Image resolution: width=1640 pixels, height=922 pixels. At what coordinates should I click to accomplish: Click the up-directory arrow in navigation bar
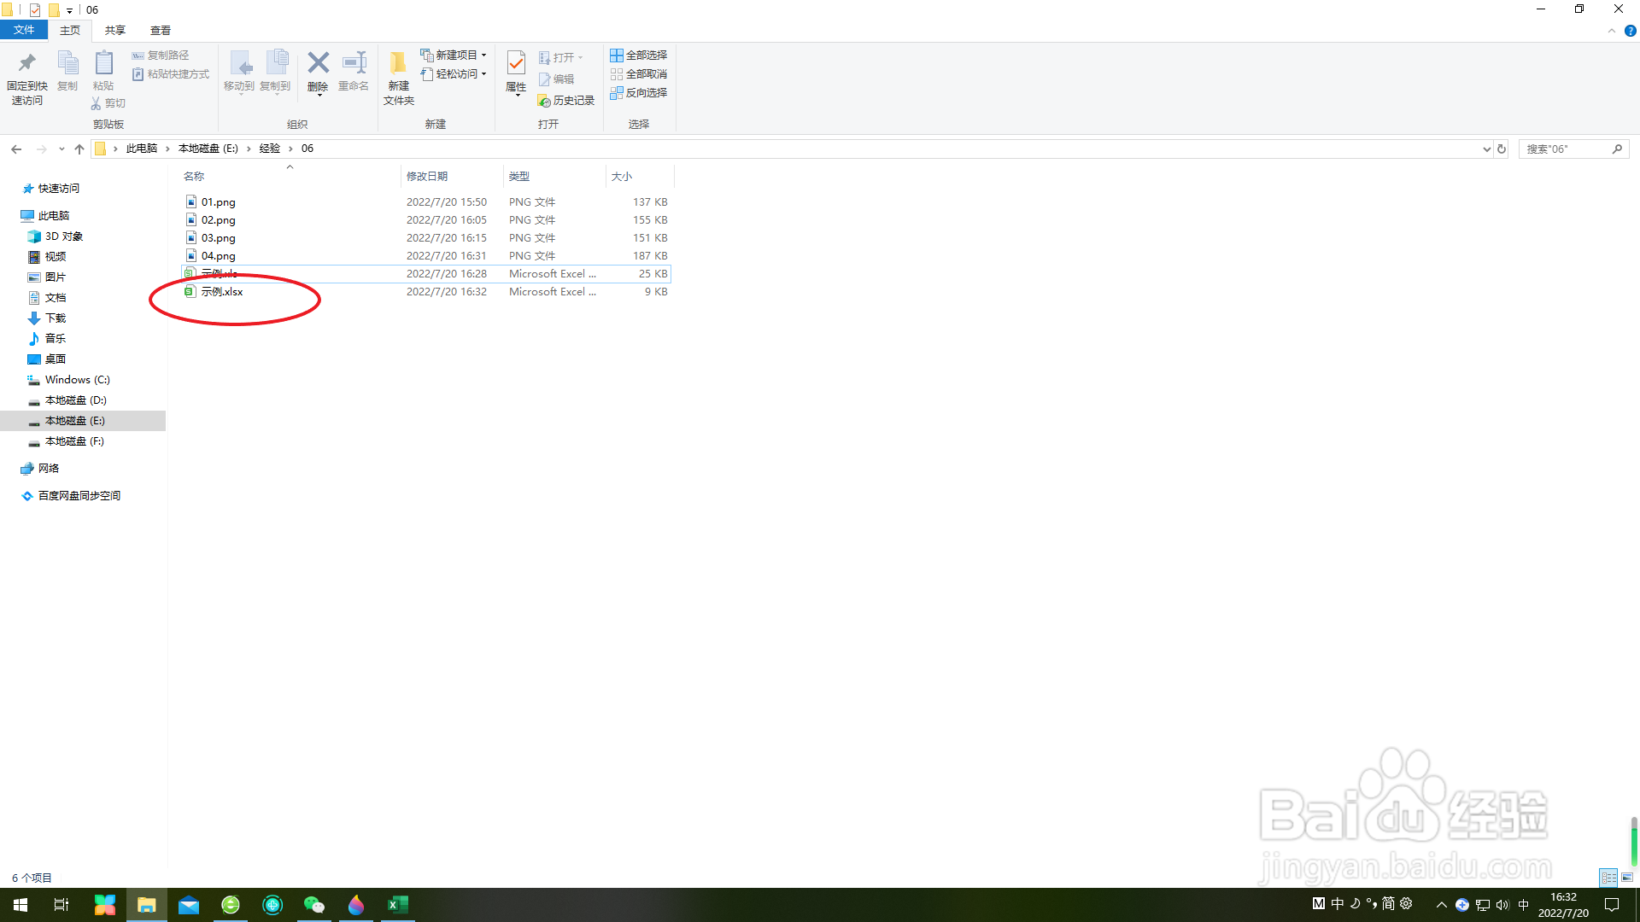click(79, 149)
